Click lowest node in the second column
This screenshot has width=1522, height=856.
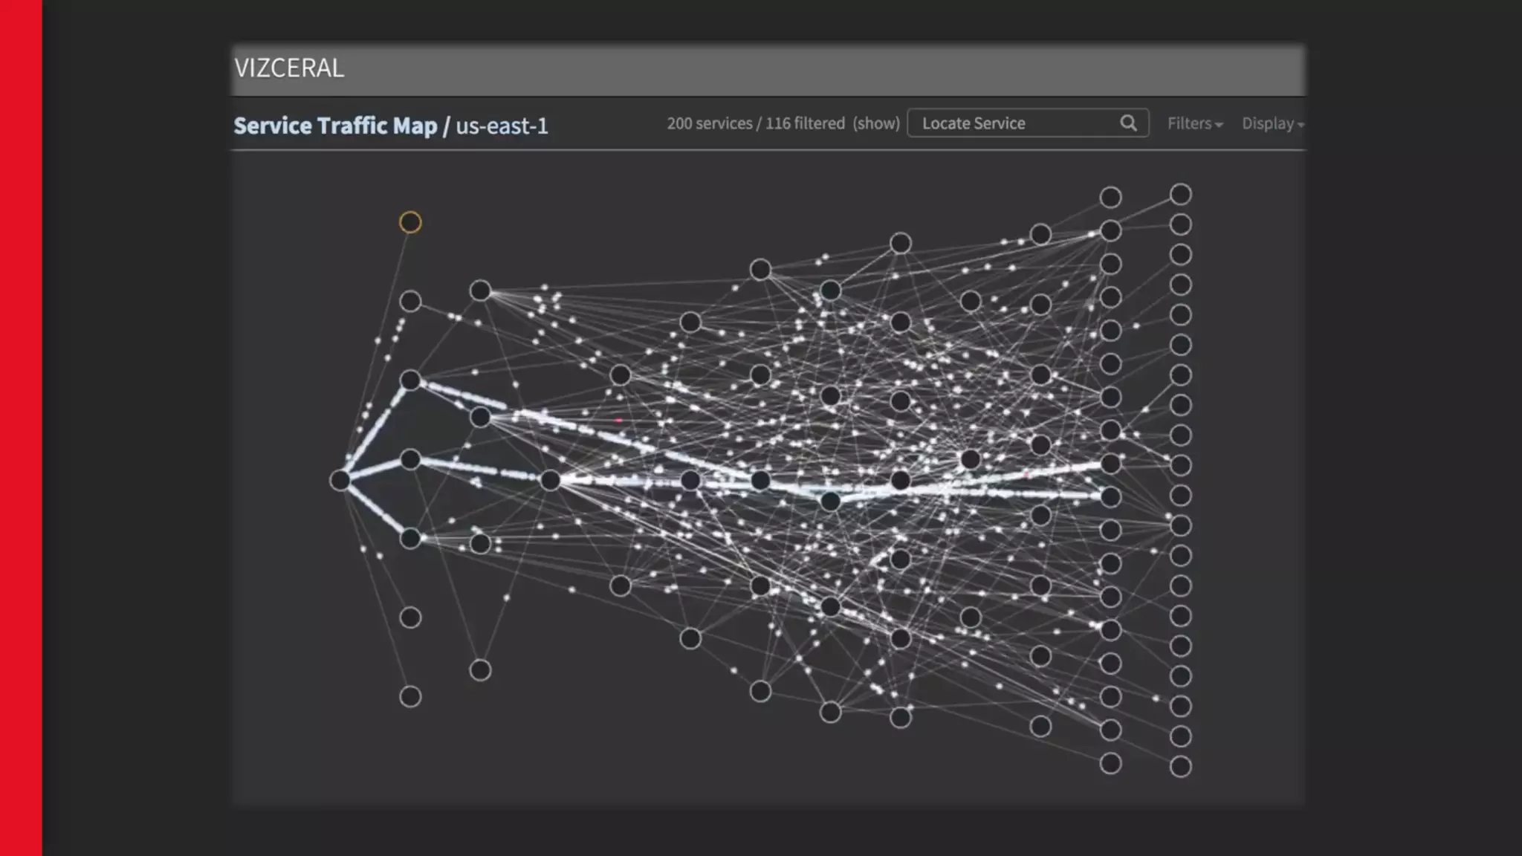tap(410, 696)
